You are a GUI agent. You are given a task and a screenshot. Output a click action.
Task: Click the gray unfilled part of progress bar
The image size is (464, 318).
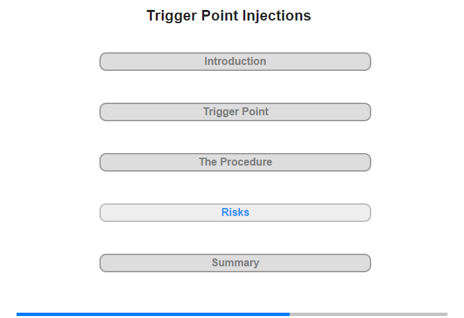(369, 314)
